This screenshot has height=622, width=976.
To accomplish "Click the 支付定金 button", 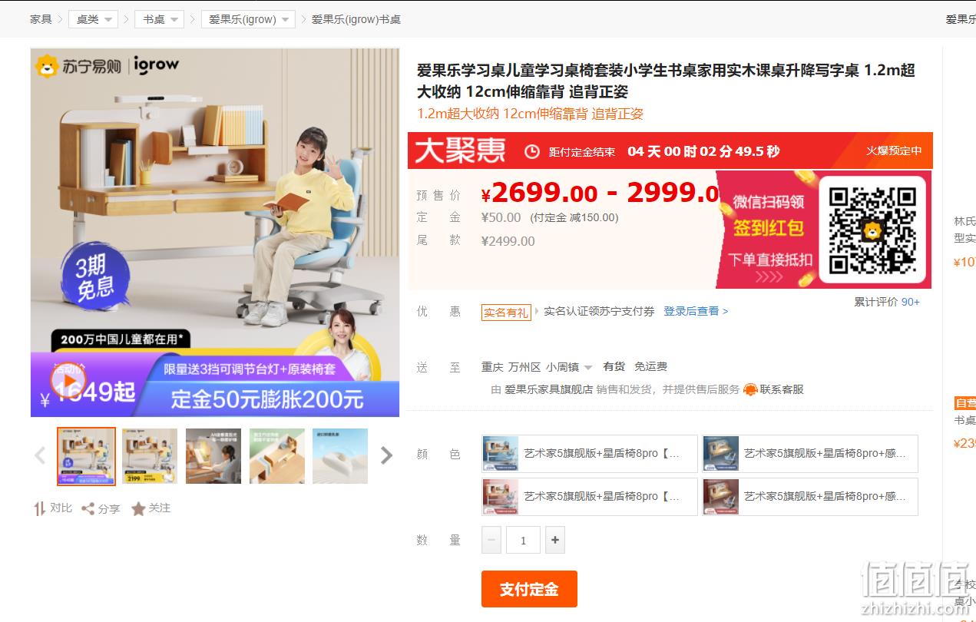I will click(x=529, y=589).
